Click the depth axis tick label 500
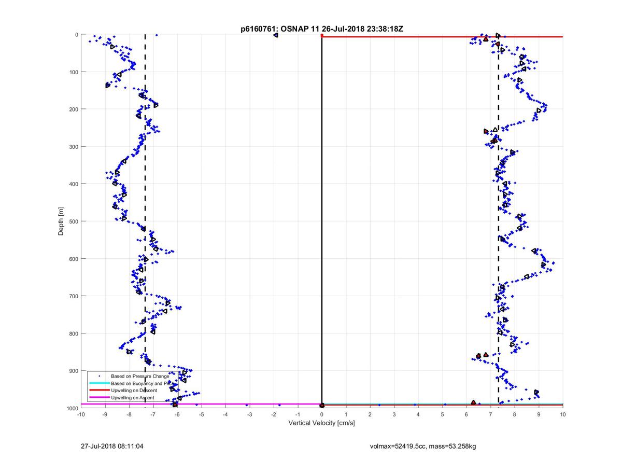 [x=73, y=221]
